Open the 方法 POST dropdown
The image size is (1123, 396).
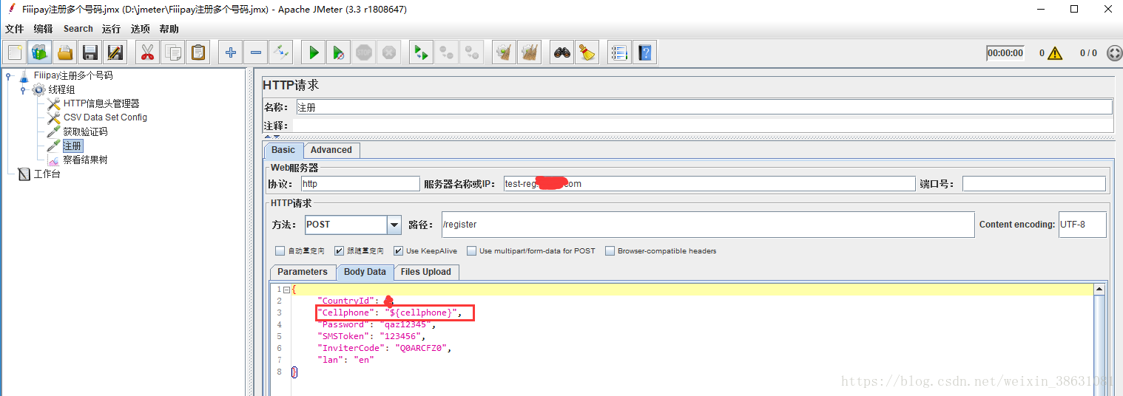[394, 225]
